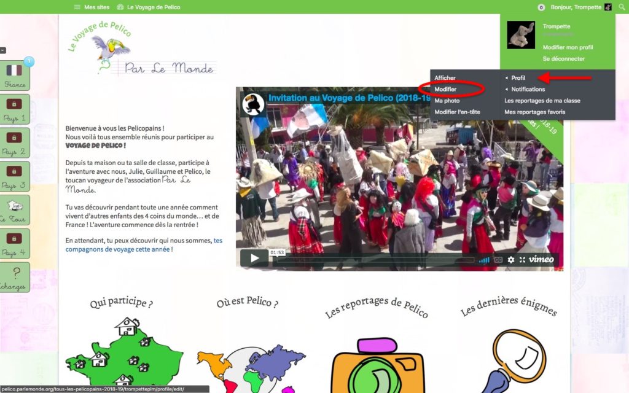Click the dernières énigmes magnifying glass

(515, 361)
